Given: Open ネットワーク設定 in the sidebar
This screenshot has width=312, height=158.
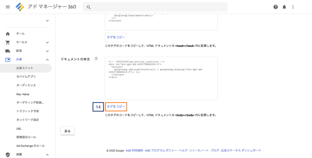Looking at the screenshot, I should click(x=28, y=120).
